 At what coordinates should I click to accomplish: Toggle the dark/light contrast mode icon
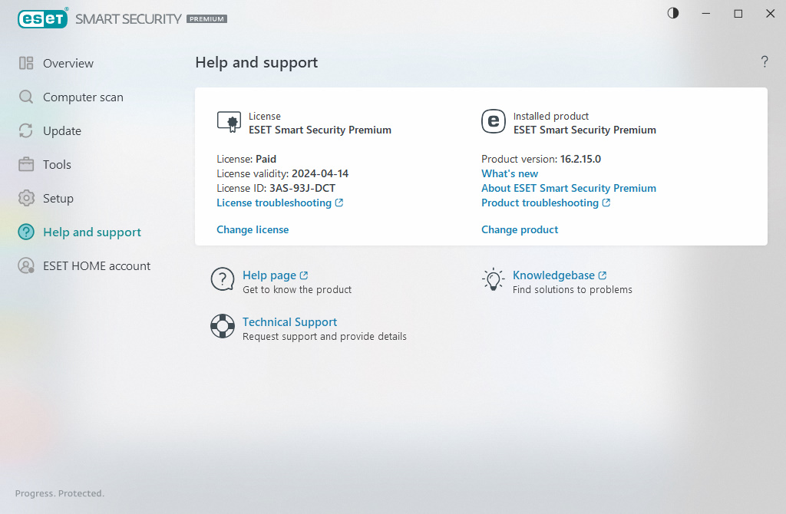(x=672, y=14)
